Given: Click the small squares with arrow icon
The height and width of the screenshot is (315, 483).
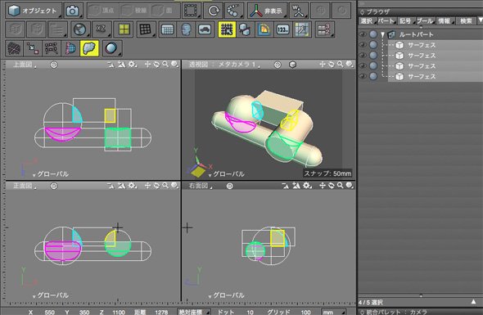Looking at the screenshot, I should click(33, 48).
